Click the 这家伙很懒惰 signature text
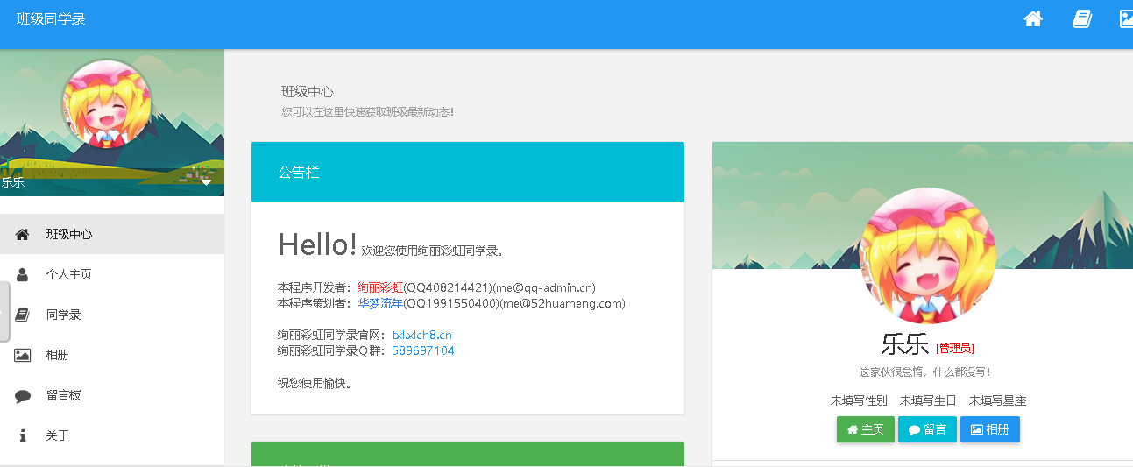Screen dimensions: 1133x467 point(925,372)
